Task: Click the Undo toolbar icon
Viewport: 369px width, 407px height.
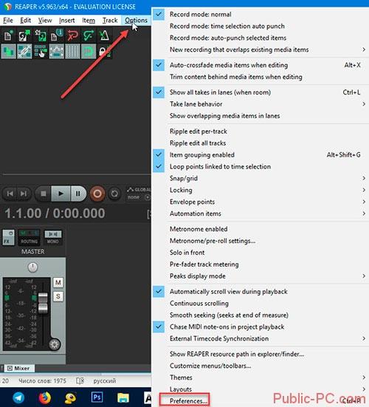Action: [x=72, y=35]
